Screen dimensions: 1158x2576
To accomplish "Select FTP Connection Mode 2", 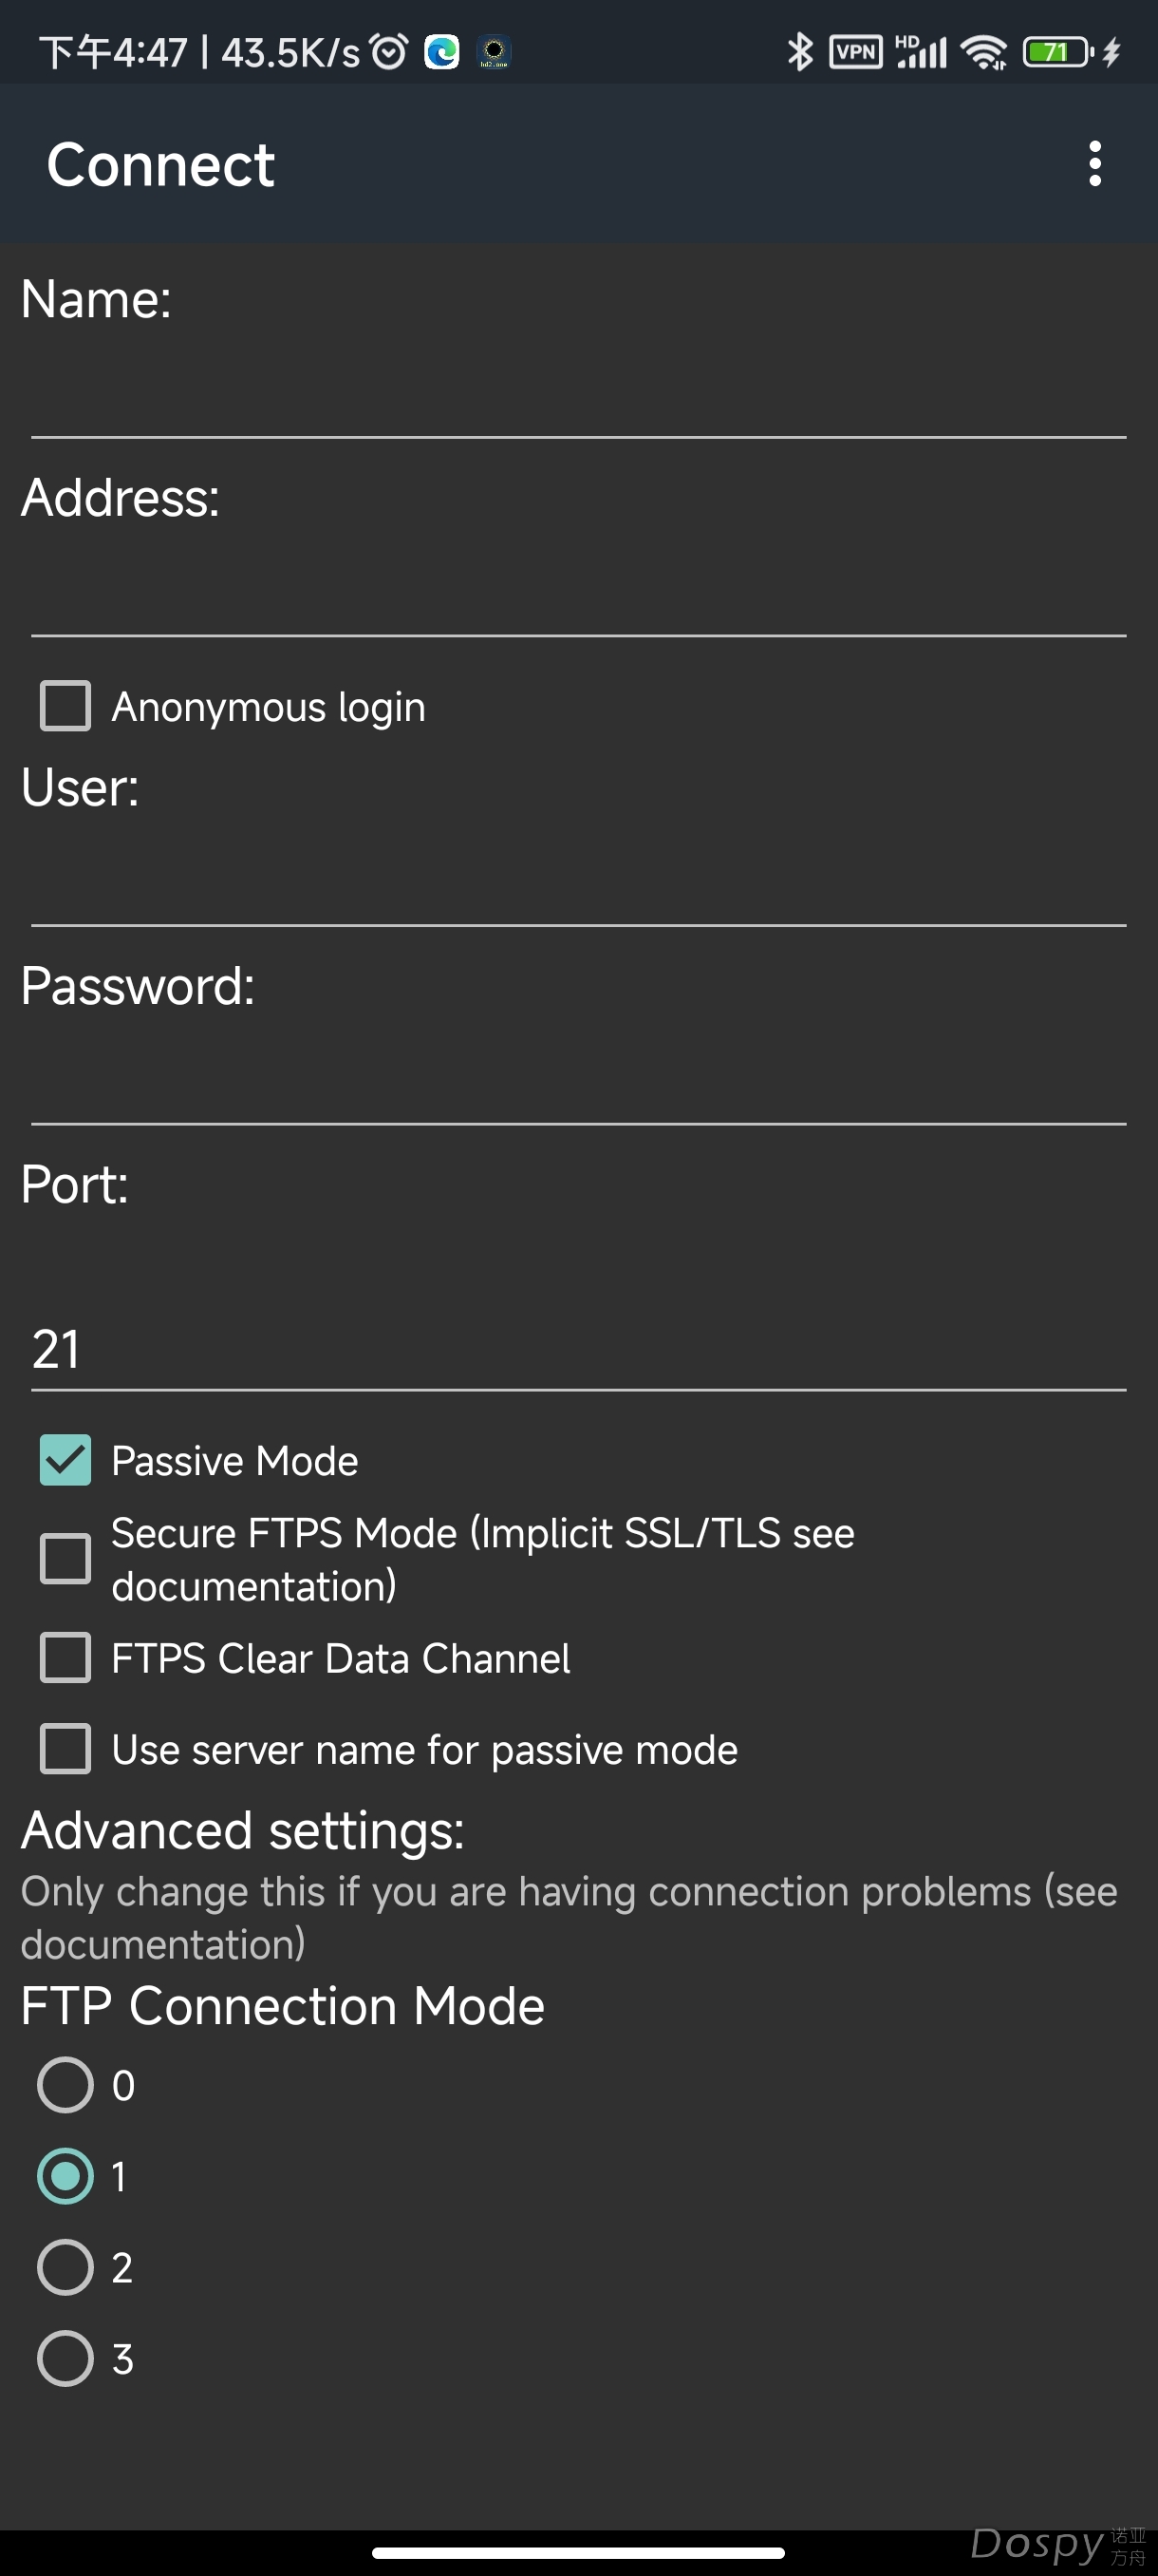I will (x=65, y=2267).
